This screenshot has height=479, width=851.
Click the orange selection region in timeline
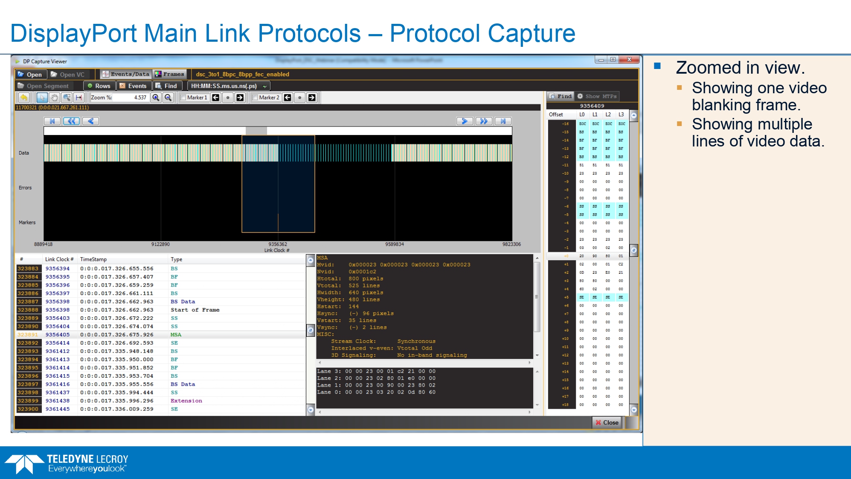coord(278,184)
